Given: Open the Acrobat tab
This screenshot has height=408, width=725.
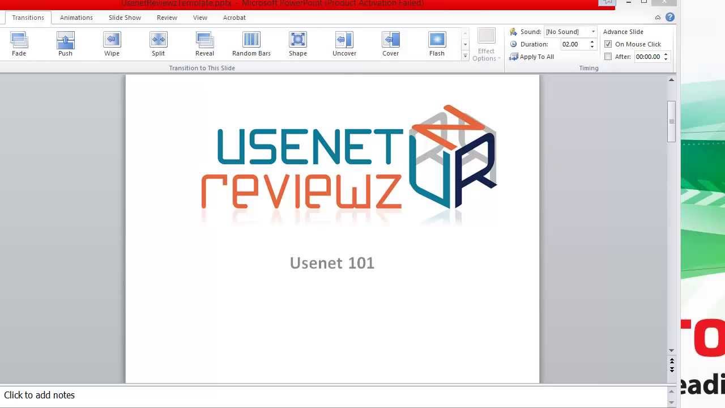Looking at the screenshot, I should point(234,18).
